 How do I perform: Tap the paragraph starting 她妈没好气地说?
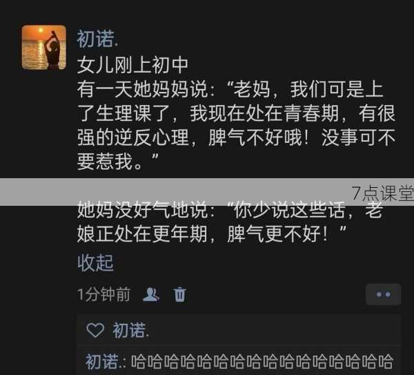click(x=230, y=222)
